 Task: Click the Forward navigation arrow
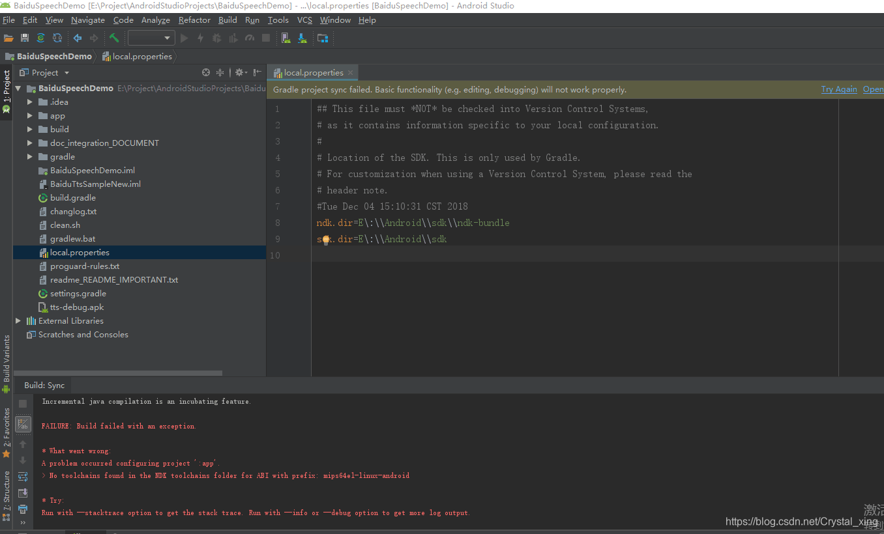[x=94, y=38]
